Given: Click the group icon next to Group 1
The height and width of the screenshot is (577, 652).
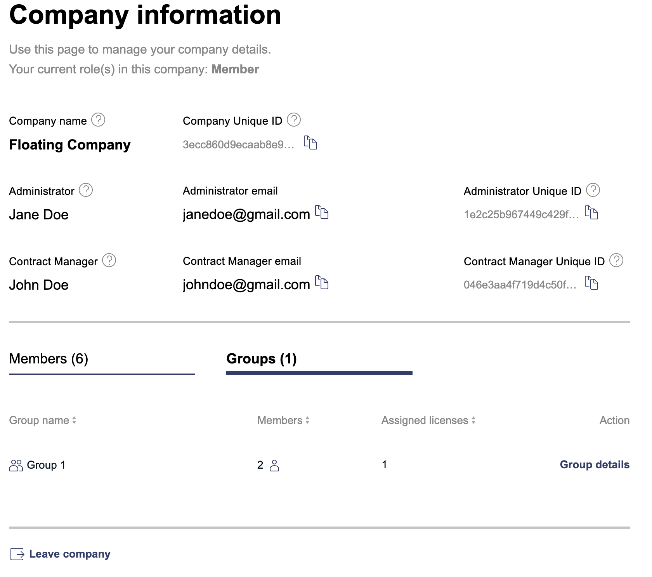Looking at the screenshot, I should click(x=16, y=464).
